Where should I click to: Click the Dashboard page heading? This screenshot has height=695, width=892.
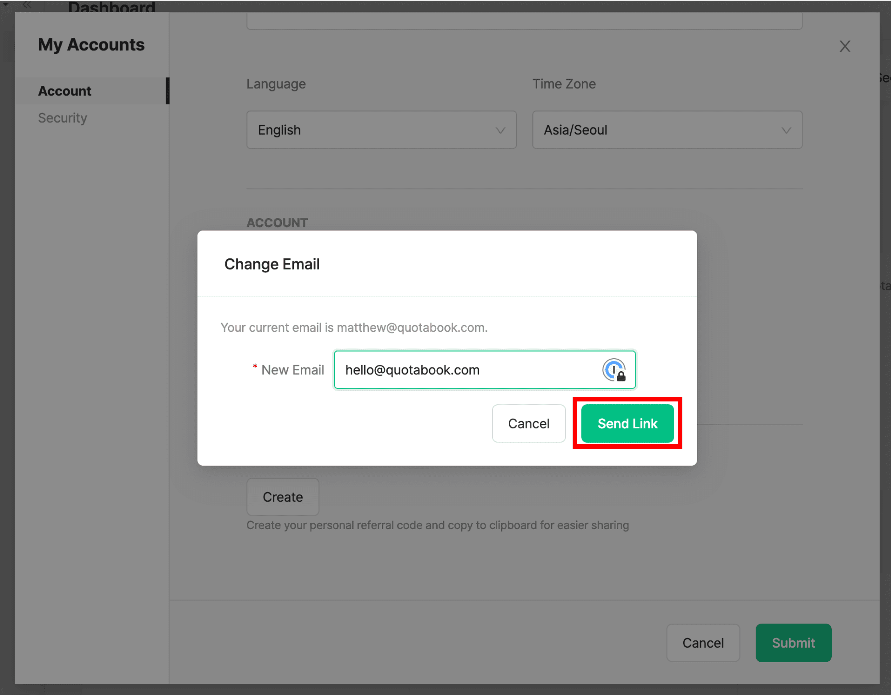[111, 7]
